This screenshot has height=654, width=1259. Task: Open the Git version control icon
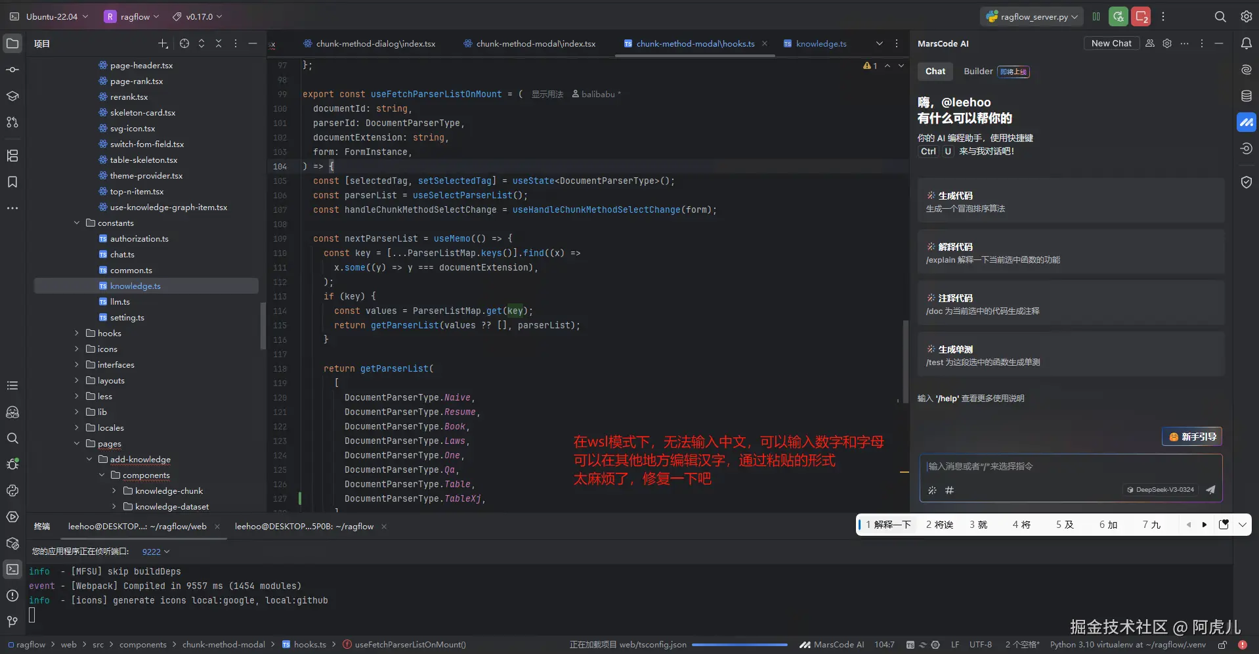12,621
